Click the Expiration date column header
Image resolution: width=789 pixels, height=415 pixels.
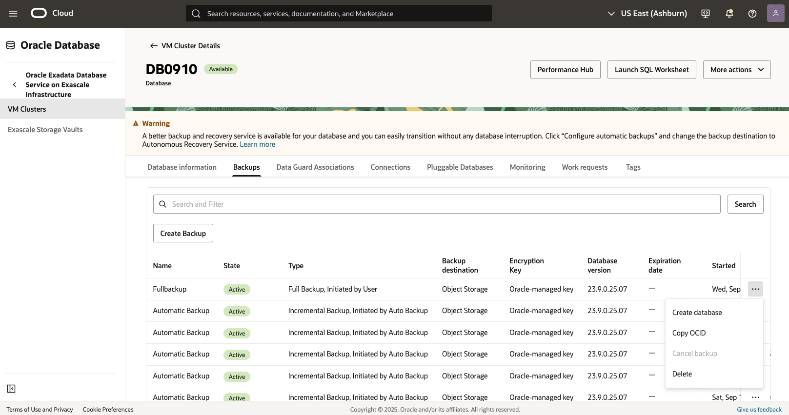coord(665,265)
